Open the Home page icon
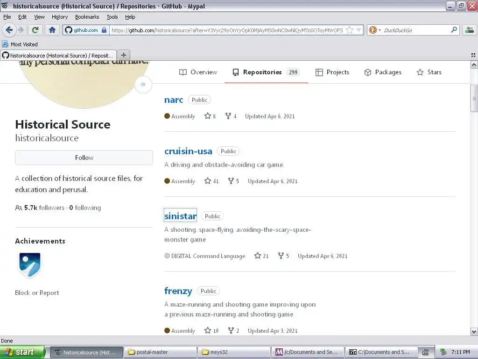 click(x=52, y=30)
